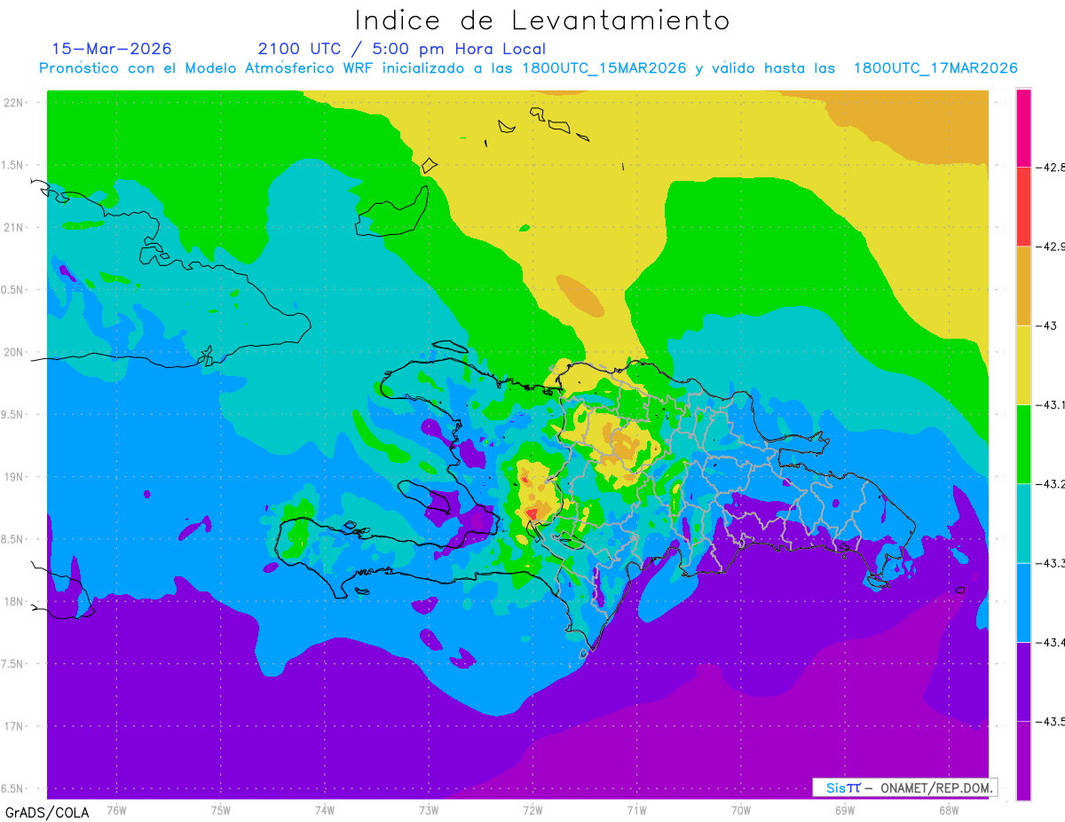Click the legend value "-43.5"
The image size is (1065, 822).
[x=1051, y=722]
